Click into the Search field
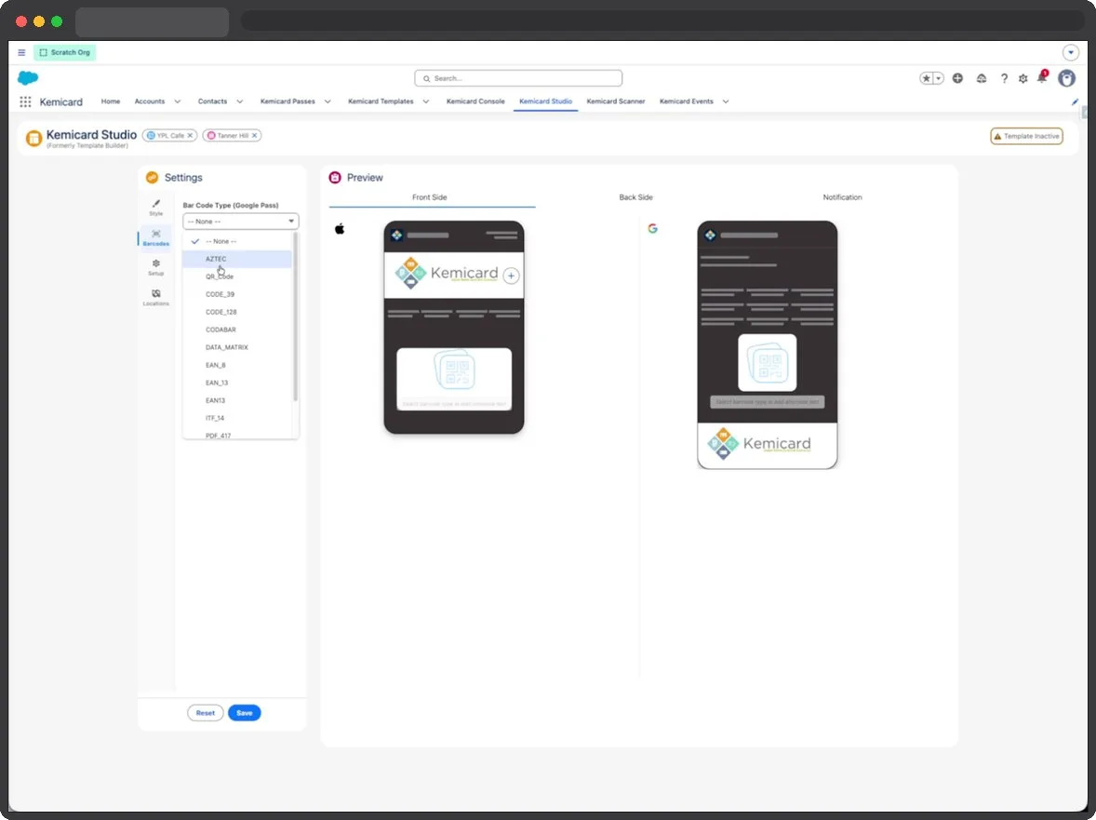Viewport: 1096px width, 820px height. [518, 78]
